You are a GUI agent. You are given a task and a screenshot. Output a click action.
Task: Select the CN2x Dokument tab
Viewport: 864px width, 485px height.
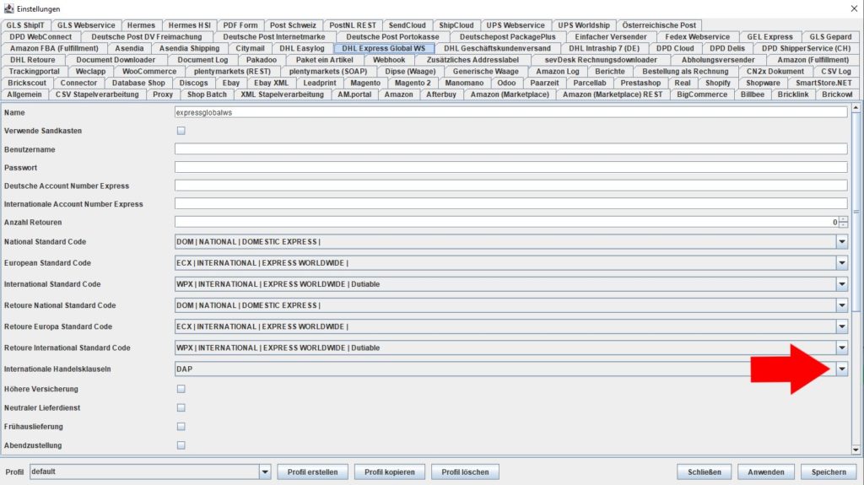click(x=775, y=71)
